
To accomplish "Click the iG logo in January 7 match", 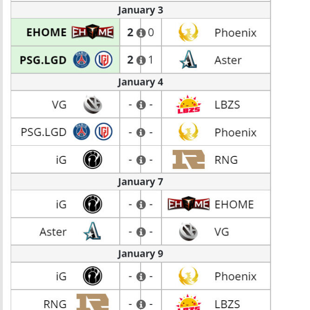I will pyautogui.click(x=93, y=204).
